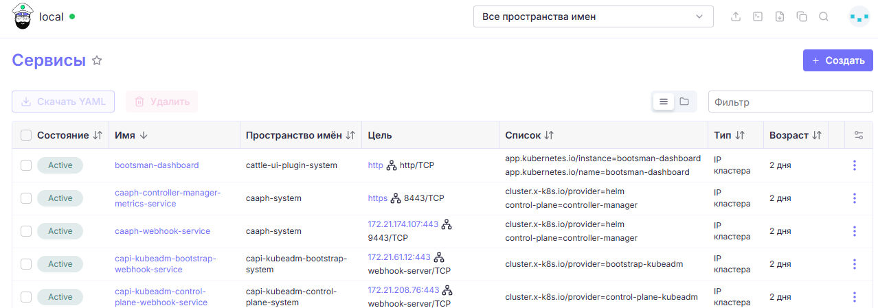The height and width of the screenshot is (308, 878).
Task: Sort table by Состояние column
Action: [69, 135]
